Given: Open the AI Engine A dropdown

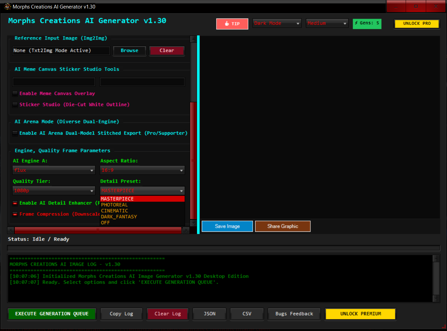Looking at the screenshot, I should coord(54,170).
